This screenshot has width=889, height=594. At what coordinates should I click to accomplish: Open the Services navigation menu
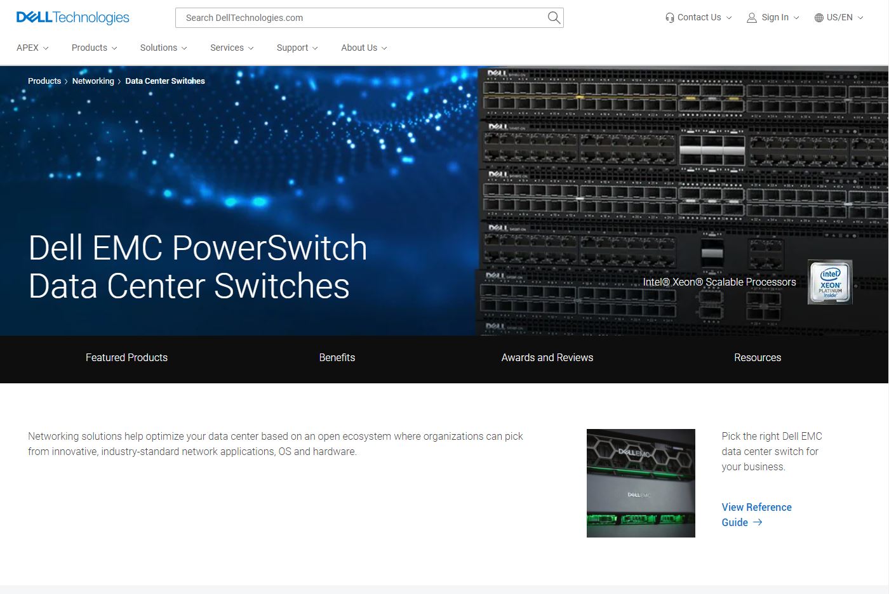coord(232,48)
